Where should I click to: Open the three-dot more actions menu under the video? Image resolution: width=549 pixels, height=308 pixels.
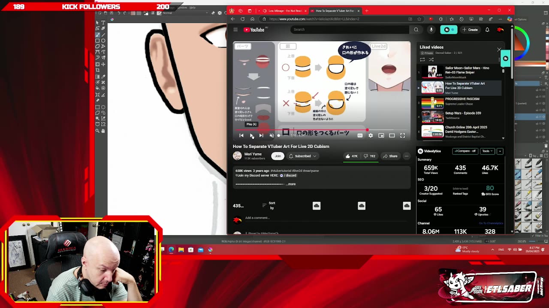coord(407,156)
